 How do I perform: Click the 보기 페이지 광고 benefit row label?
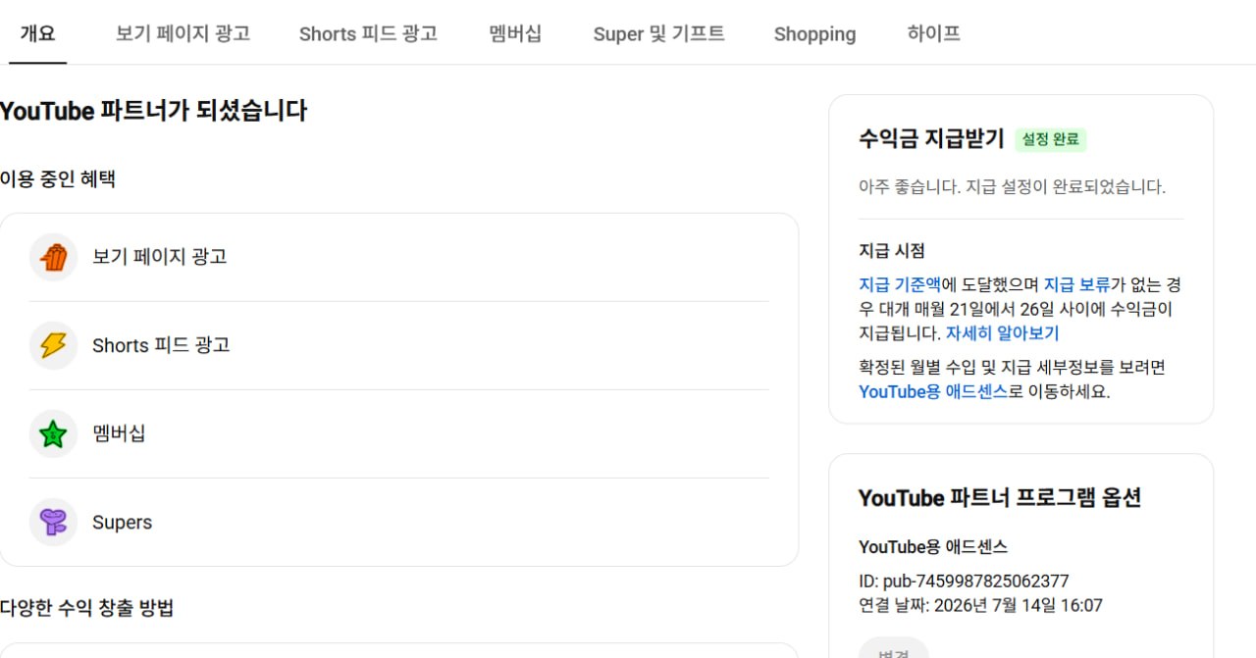pos(160,257)
